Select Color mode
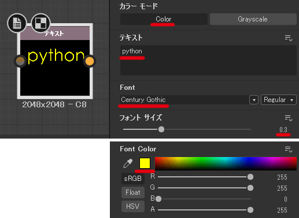This screenshot has width=299, height=218. click(164, 19)
